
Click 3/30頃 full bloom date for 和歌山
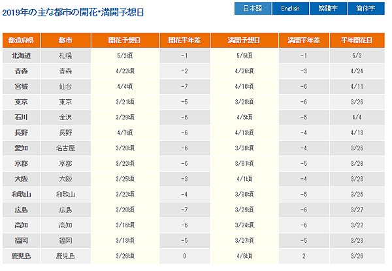click(x=244, y=195)
